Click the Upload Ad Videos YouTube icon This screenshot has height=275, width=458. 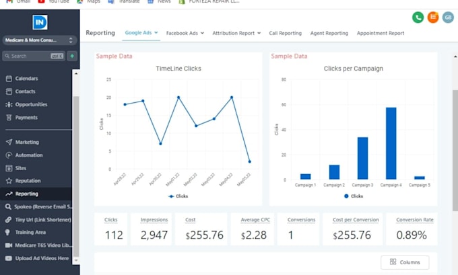9,258
